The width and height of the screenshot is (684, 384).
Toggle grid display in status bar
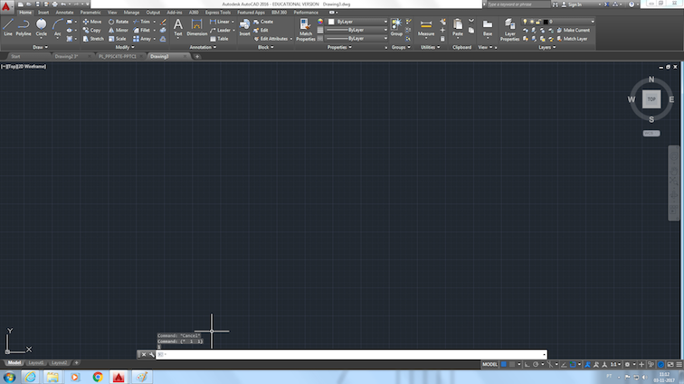504,364
